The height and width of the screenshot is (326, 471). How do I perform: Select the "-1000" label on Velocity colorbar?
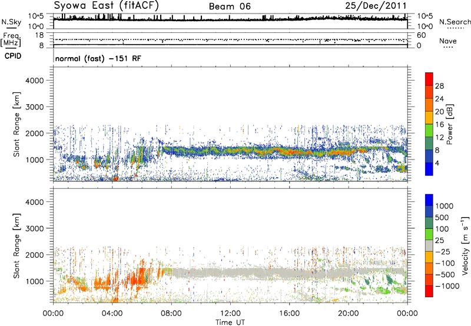coord(447,286)
